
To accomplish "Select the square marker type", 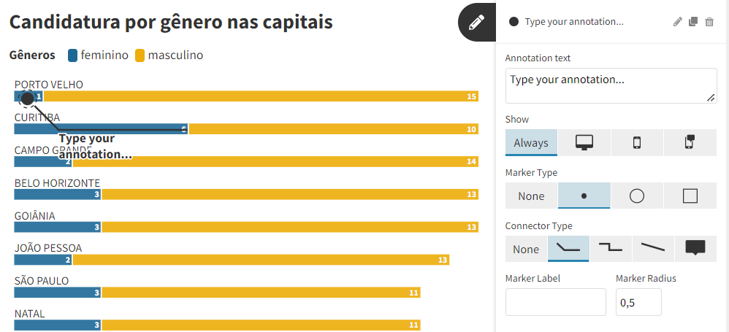I will click(x=690, y=196).
